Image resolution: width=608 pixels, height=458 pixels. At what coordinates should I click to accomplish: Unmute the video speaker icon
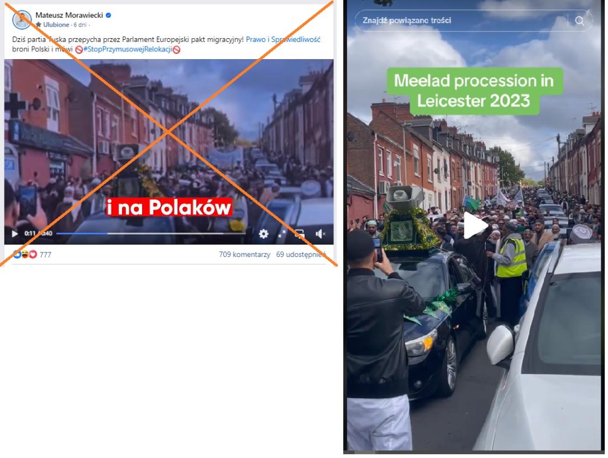tap(320, 234)
